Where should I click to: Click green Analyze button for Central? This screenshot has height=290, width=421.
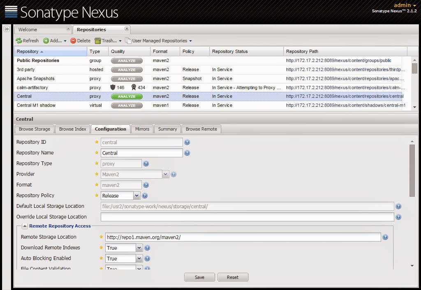pos(127,97)
